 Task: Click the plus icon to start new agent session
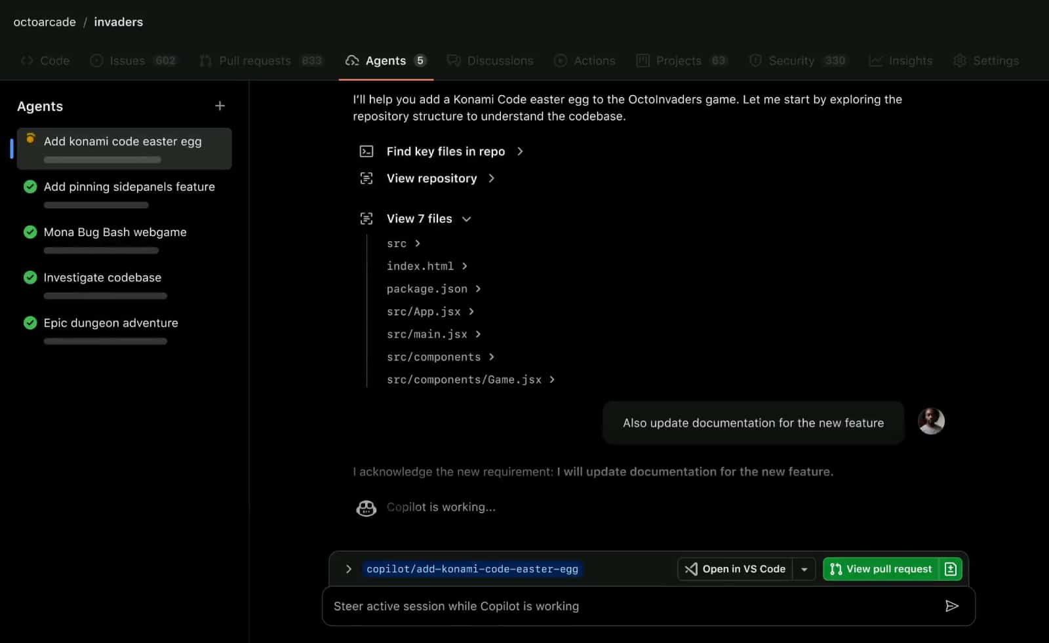(220, 106)
